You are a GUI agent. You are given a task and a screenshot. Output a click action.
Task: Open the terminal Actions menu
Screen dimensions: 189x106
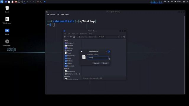point(53,14)
